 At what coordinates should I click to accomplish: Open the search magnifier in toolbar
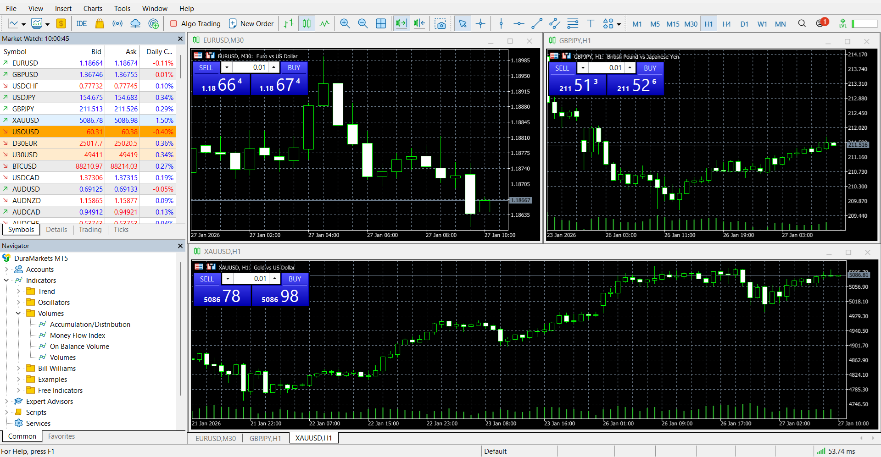pyautogui.click(x=802, y=23)
